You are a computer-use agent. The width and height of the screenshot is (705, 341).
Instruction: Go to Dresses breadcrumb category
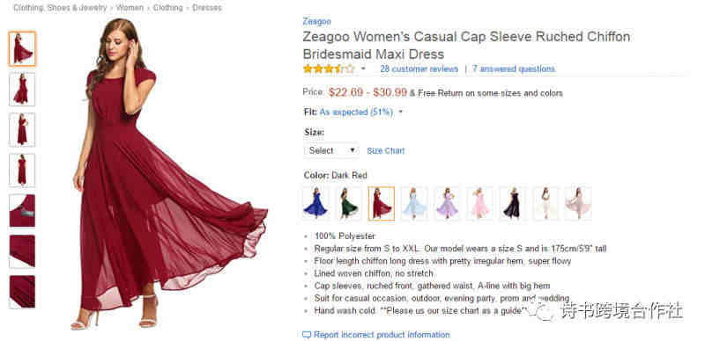pos(207,8)
